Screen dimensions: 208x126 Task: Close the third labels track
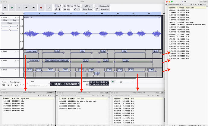(2, 70)
